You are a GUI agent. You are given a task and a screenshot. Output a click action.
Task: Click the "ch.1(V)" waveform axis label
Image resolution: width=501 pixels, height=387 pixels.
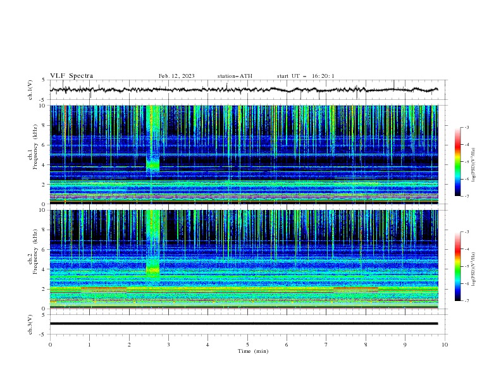pos(30,90)
